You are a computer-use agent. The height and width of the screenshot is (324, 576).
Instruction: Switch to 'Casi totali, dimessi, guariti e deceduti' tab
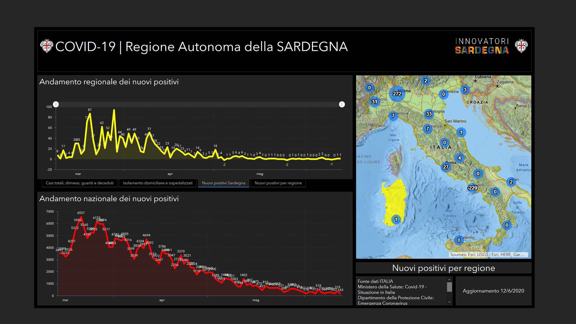pyautogui.click(x=80, y=183)
